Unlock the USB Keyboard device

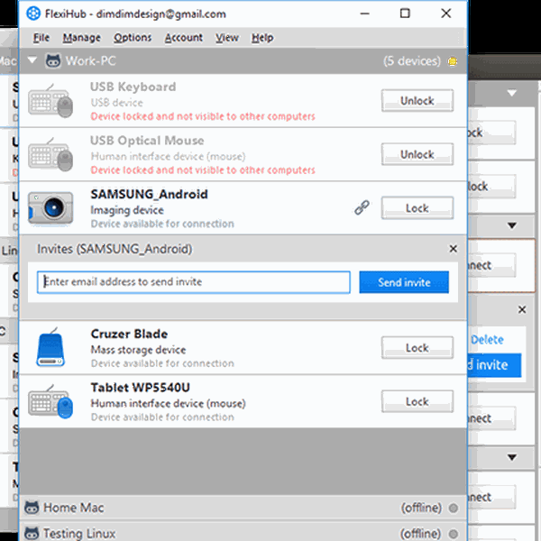417,101
